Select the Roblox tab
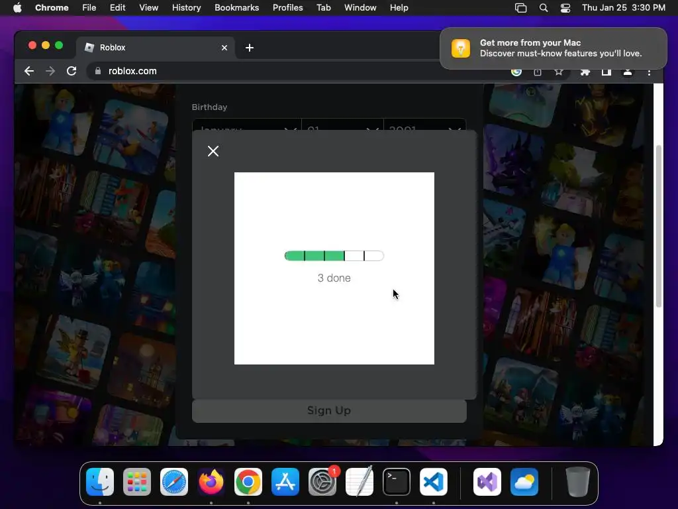 pos(156,48)
